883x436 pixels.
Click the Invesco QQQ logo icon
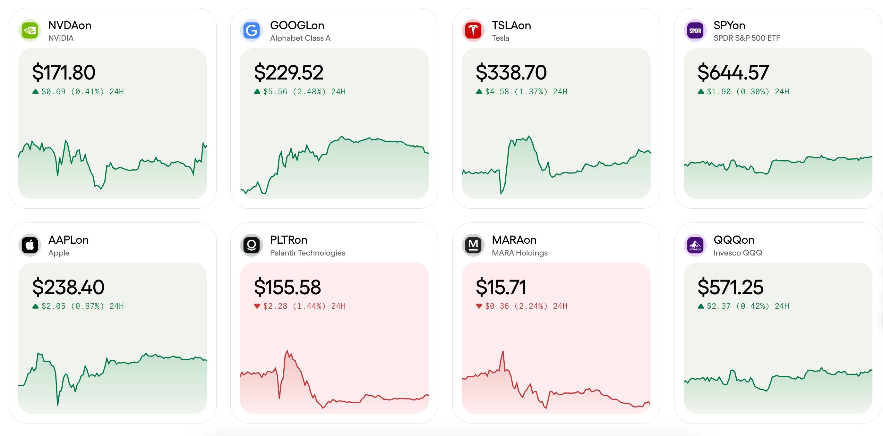pos(695,245)
